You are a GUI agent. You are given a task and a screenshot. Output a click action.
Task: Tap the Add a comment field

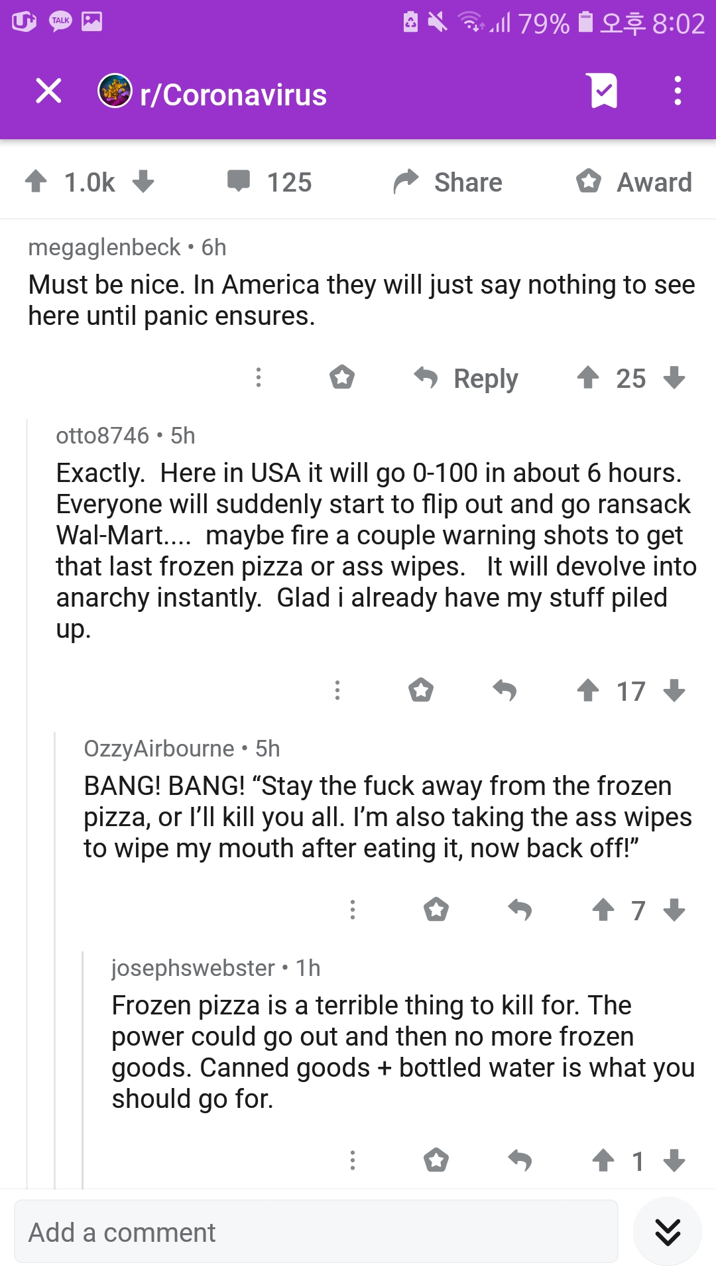(x=316, y=1232)
